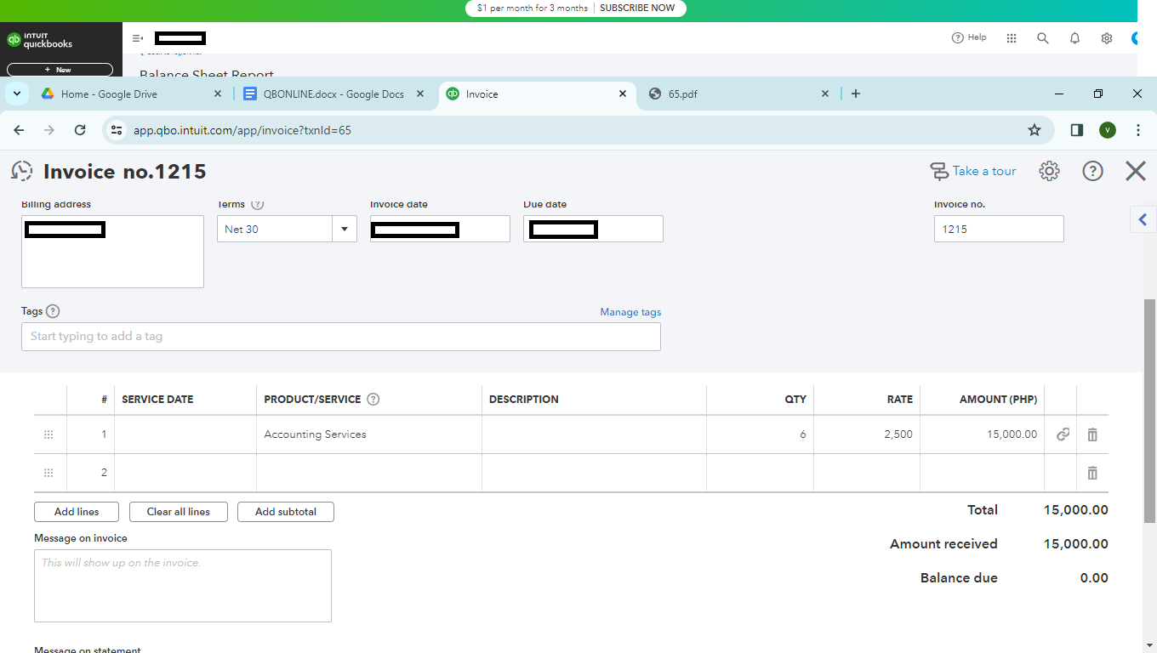Click the Tags help icon
The width and height of the screenshot is (1157, 653).
[x=53, y=311]
